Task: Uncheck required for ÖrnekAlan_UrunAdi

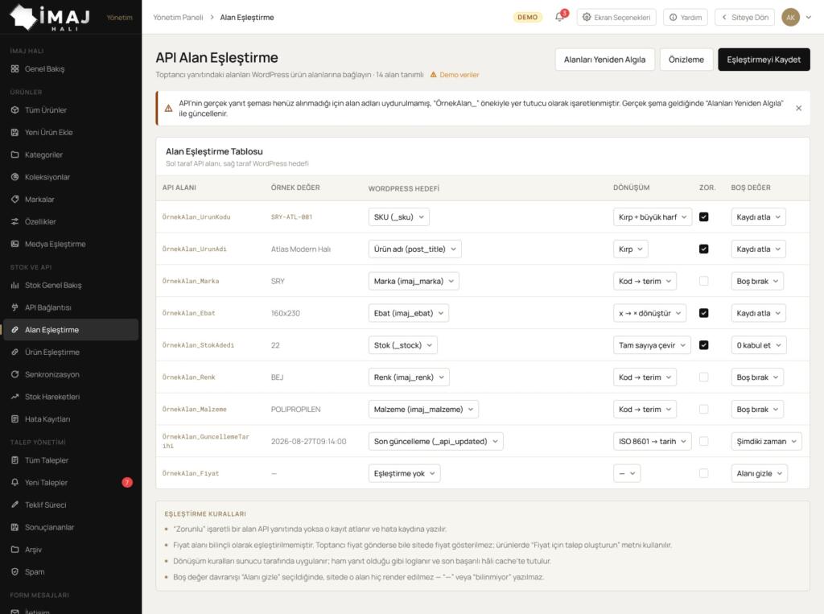Action: [703, 249]
